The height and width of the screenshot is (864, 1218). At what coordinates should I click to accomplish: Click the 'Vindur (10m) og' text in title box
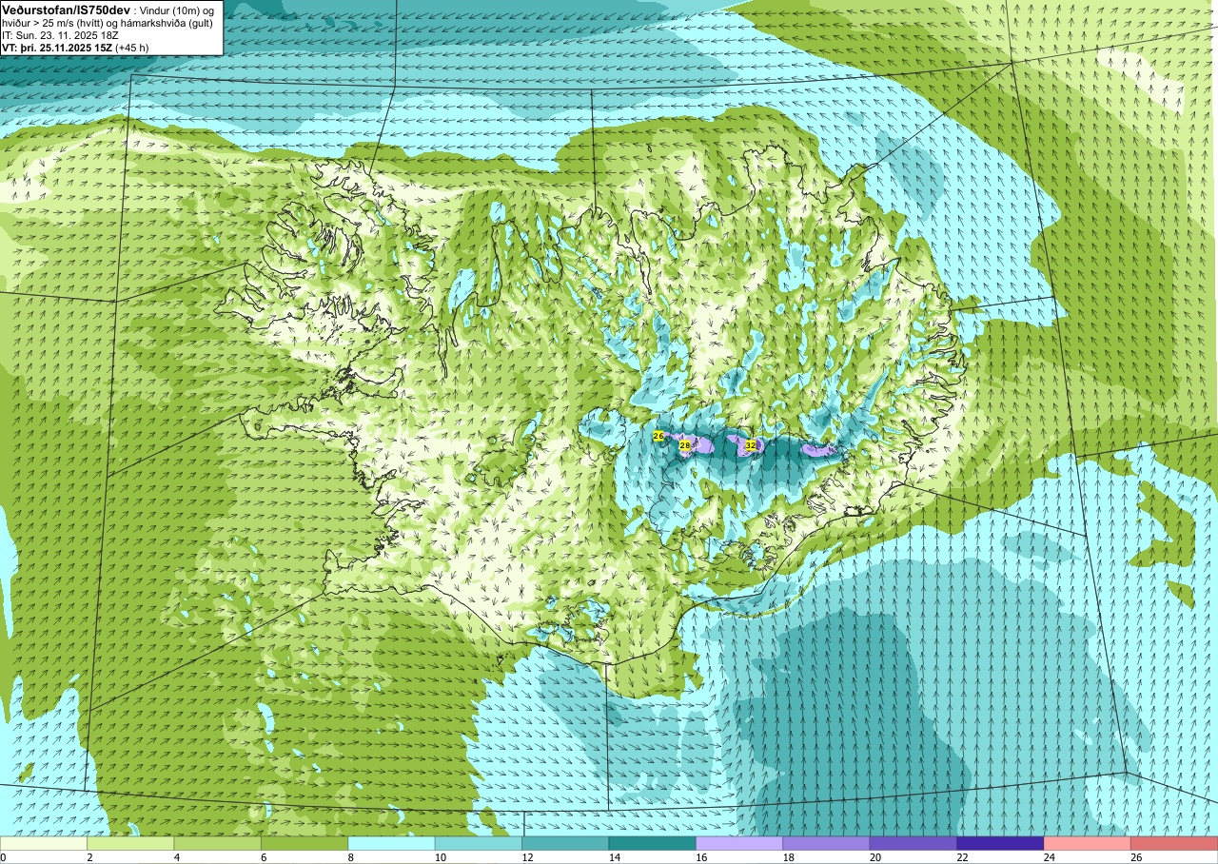pyautogui.click(x=178, y=10)
